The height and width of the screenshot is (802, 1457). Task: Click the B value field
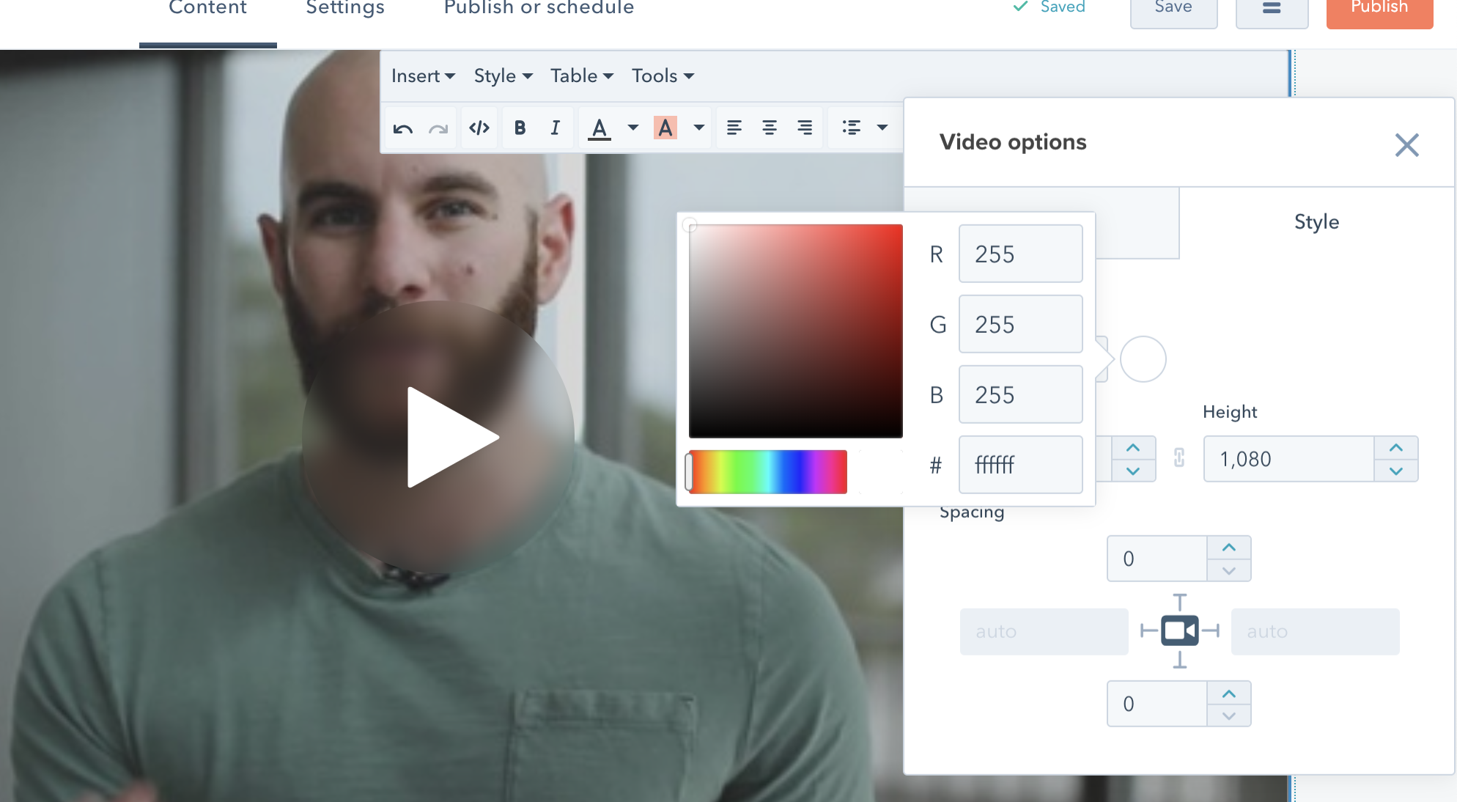(1020, 395)
